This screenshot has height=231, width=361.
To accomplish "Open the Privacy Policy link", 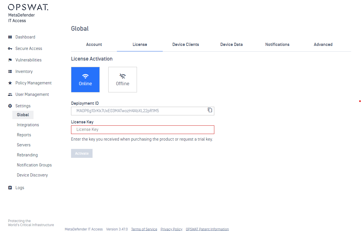I will point(171,229).
